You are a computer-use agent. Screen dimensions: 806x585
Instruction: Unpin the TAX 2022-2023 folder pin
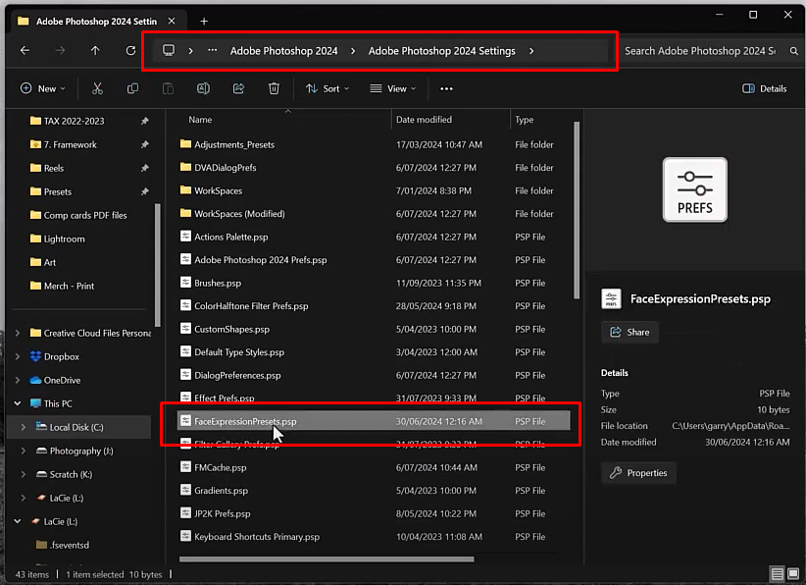click(145, 121)
